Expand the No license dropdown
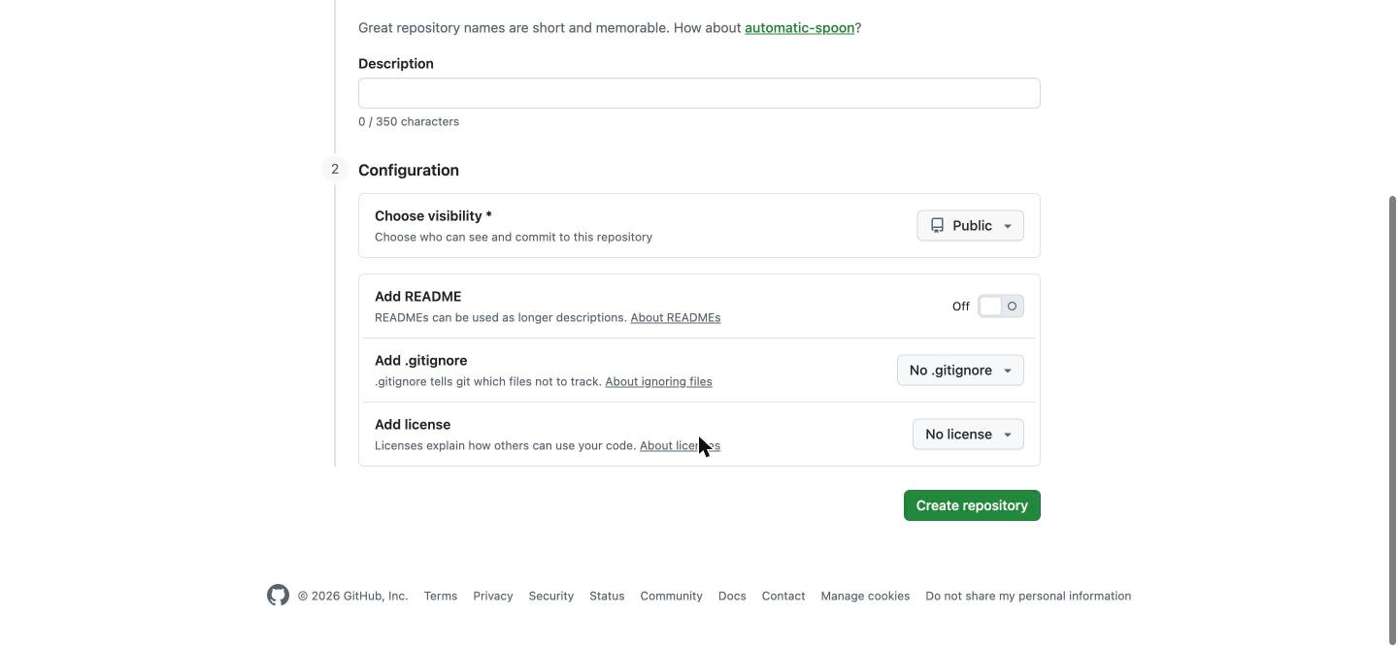1398x647 pixels. 968,435
